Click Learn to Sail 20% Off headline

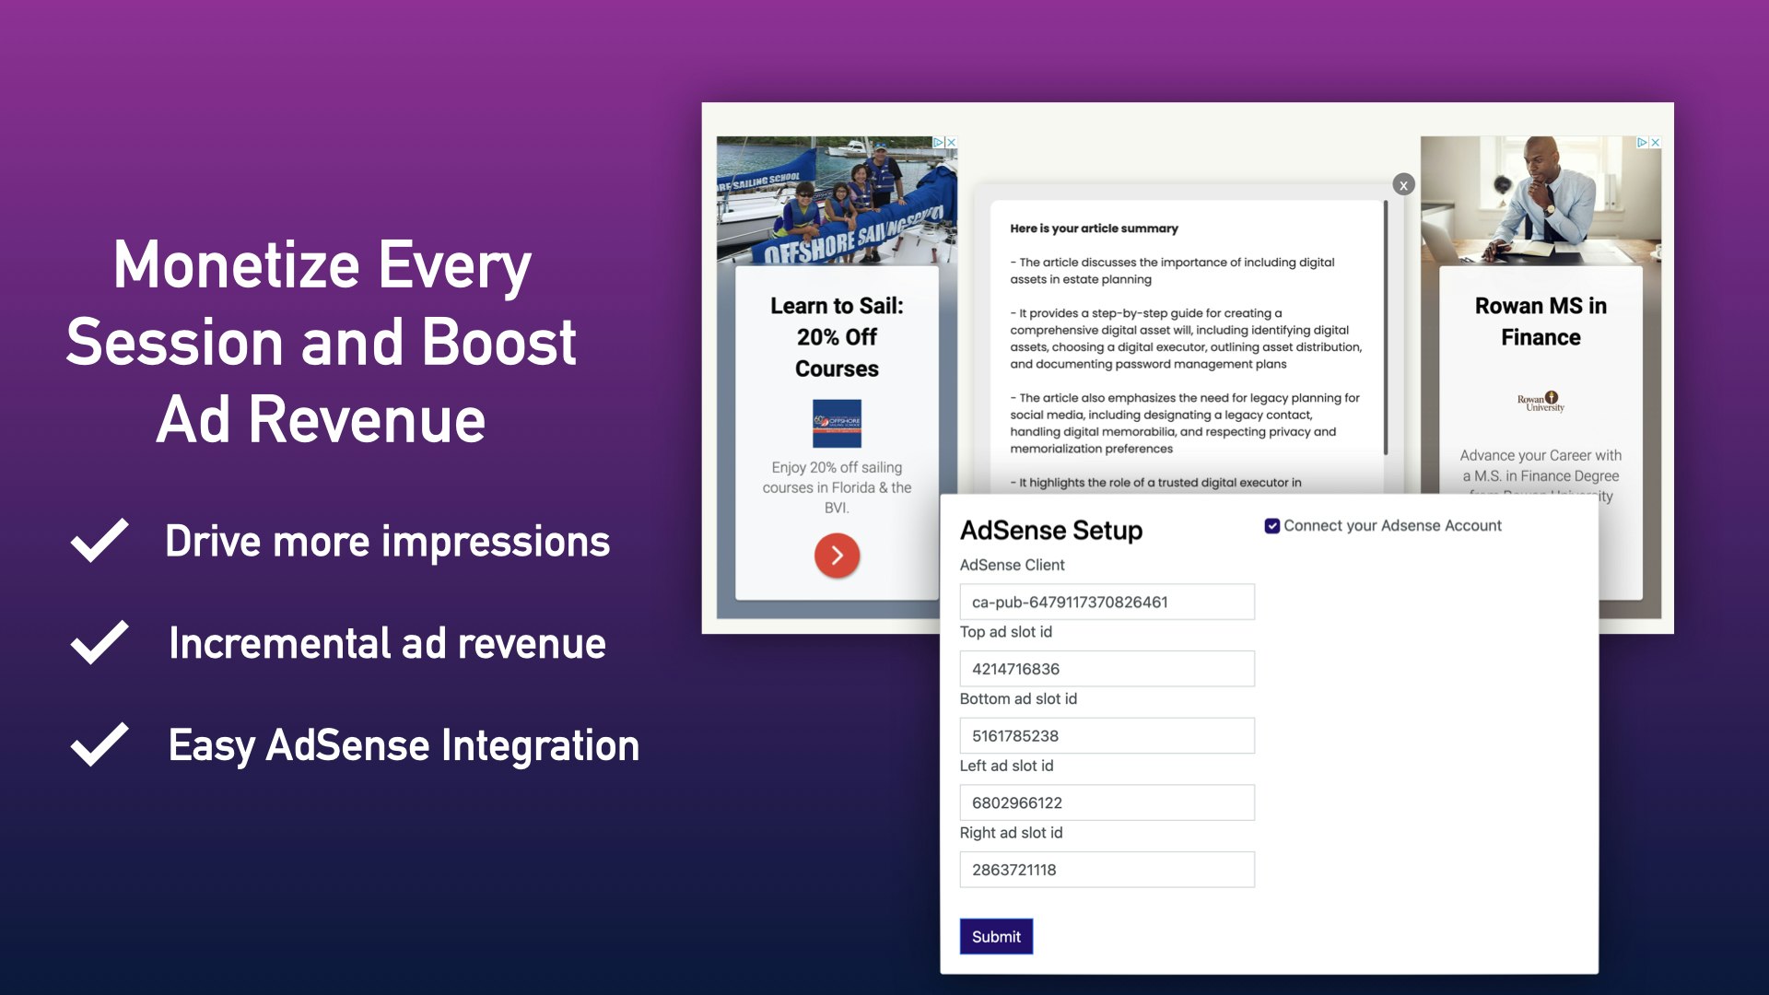point(837,337)
